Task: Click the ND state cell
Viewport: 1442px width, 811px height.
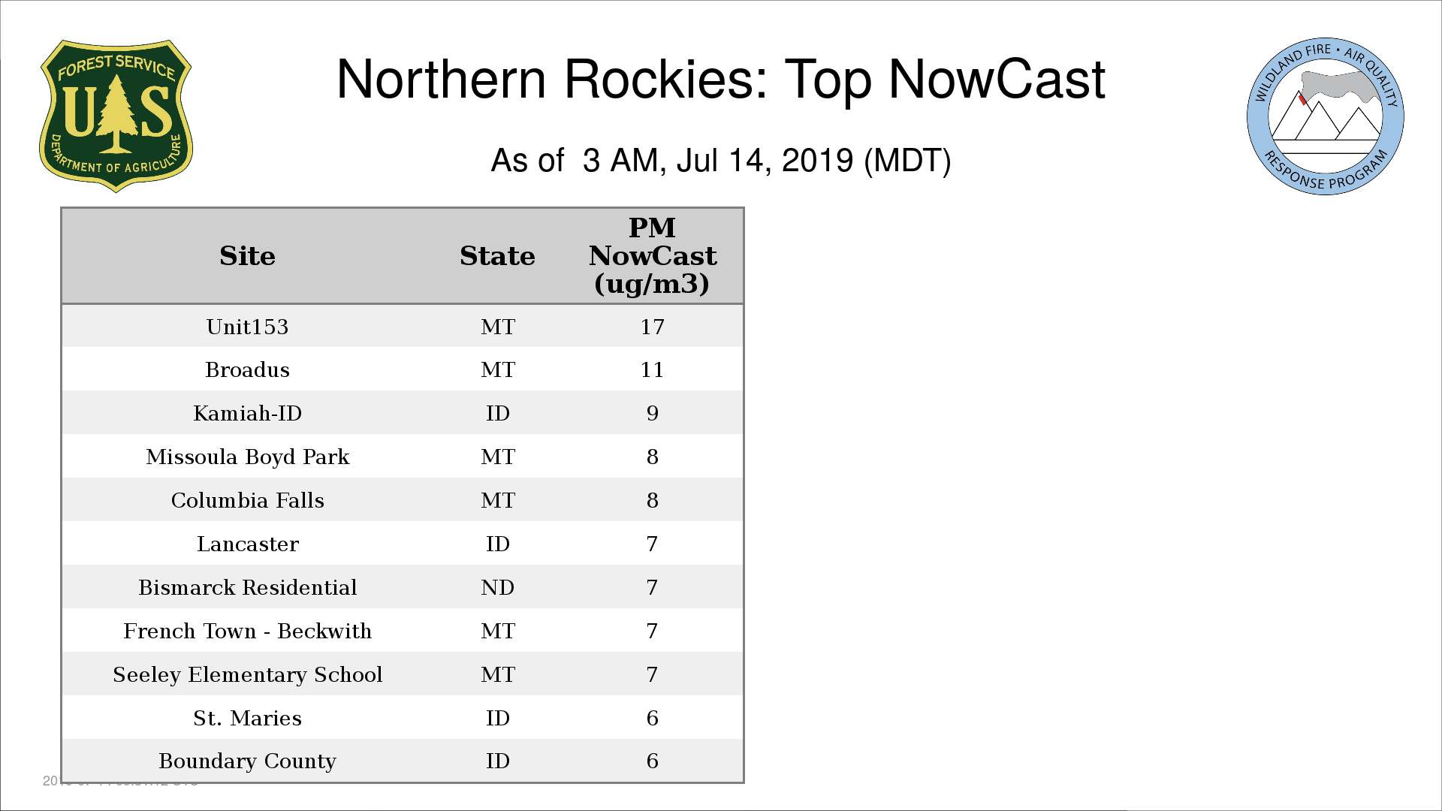Action: point(497,587)
